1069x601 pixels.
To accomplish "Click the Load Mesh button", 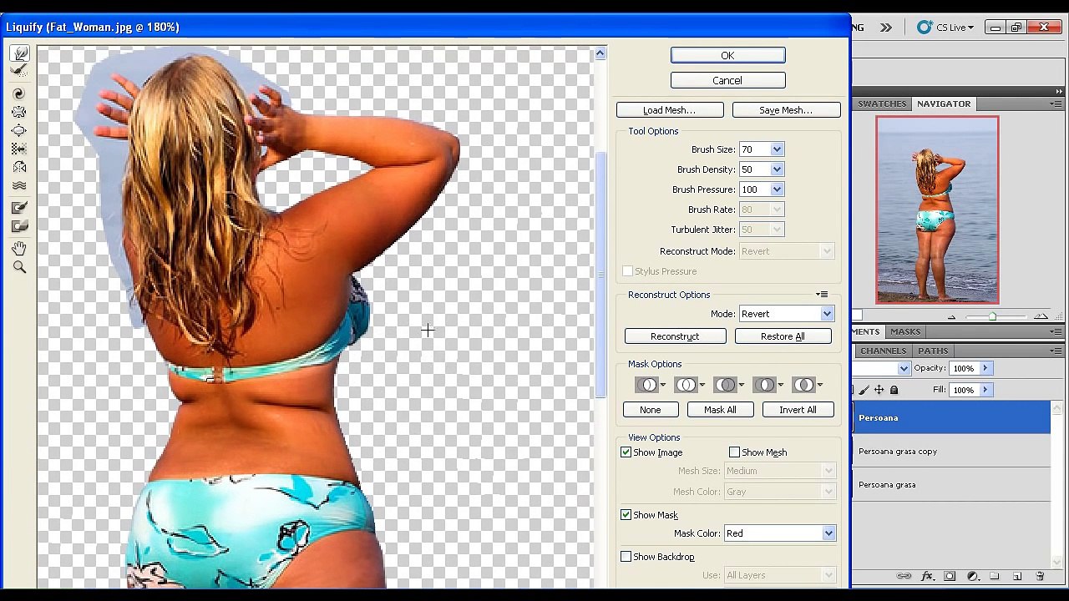I will 669,110.
